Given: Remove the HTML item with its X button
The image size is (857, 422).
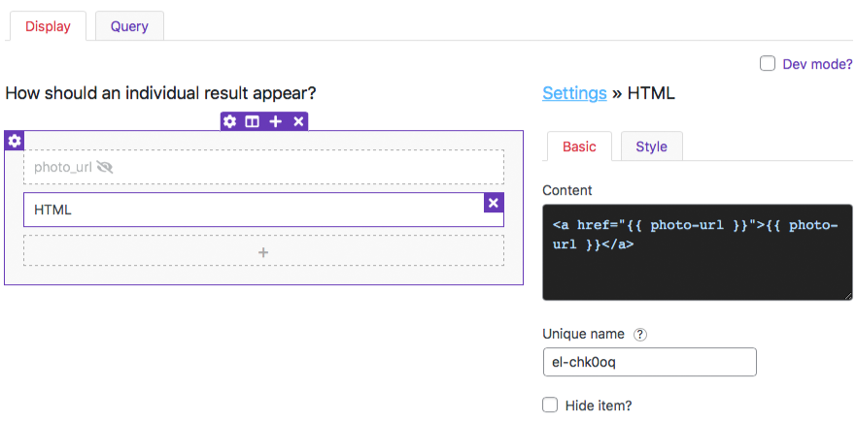Looking at the screenshot, I should click(494, 203).
